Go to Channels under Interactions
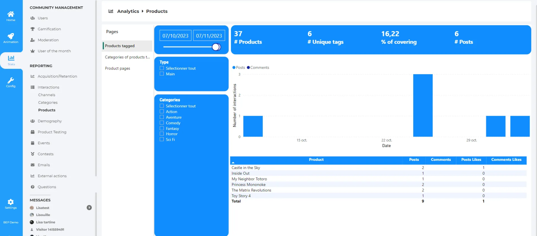537x236 pixels. [47, 95]
